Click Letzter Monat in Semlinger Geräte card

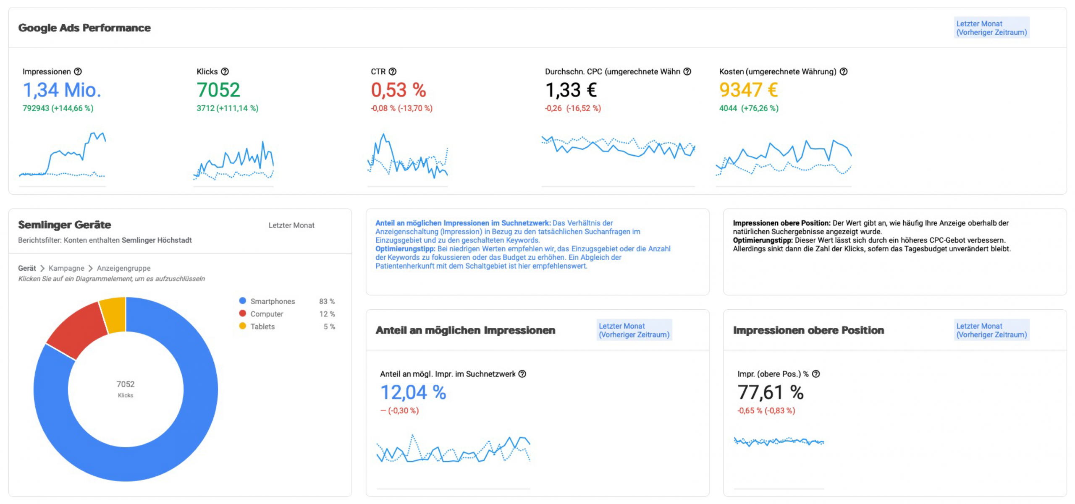pyautogui.click(x=291, y=225)
